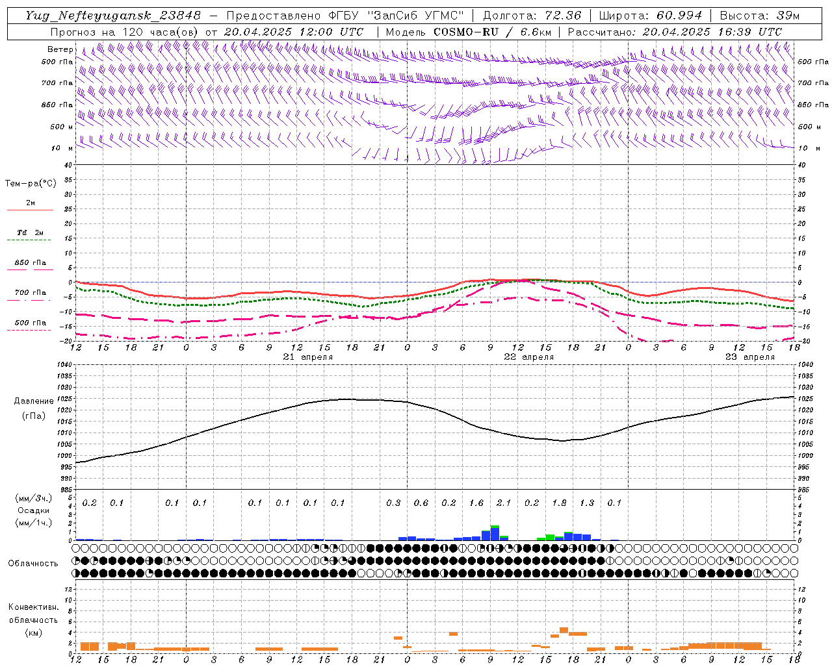
Task: Click the '700 гПа' temperature legend entry
Action: point(30,292)
